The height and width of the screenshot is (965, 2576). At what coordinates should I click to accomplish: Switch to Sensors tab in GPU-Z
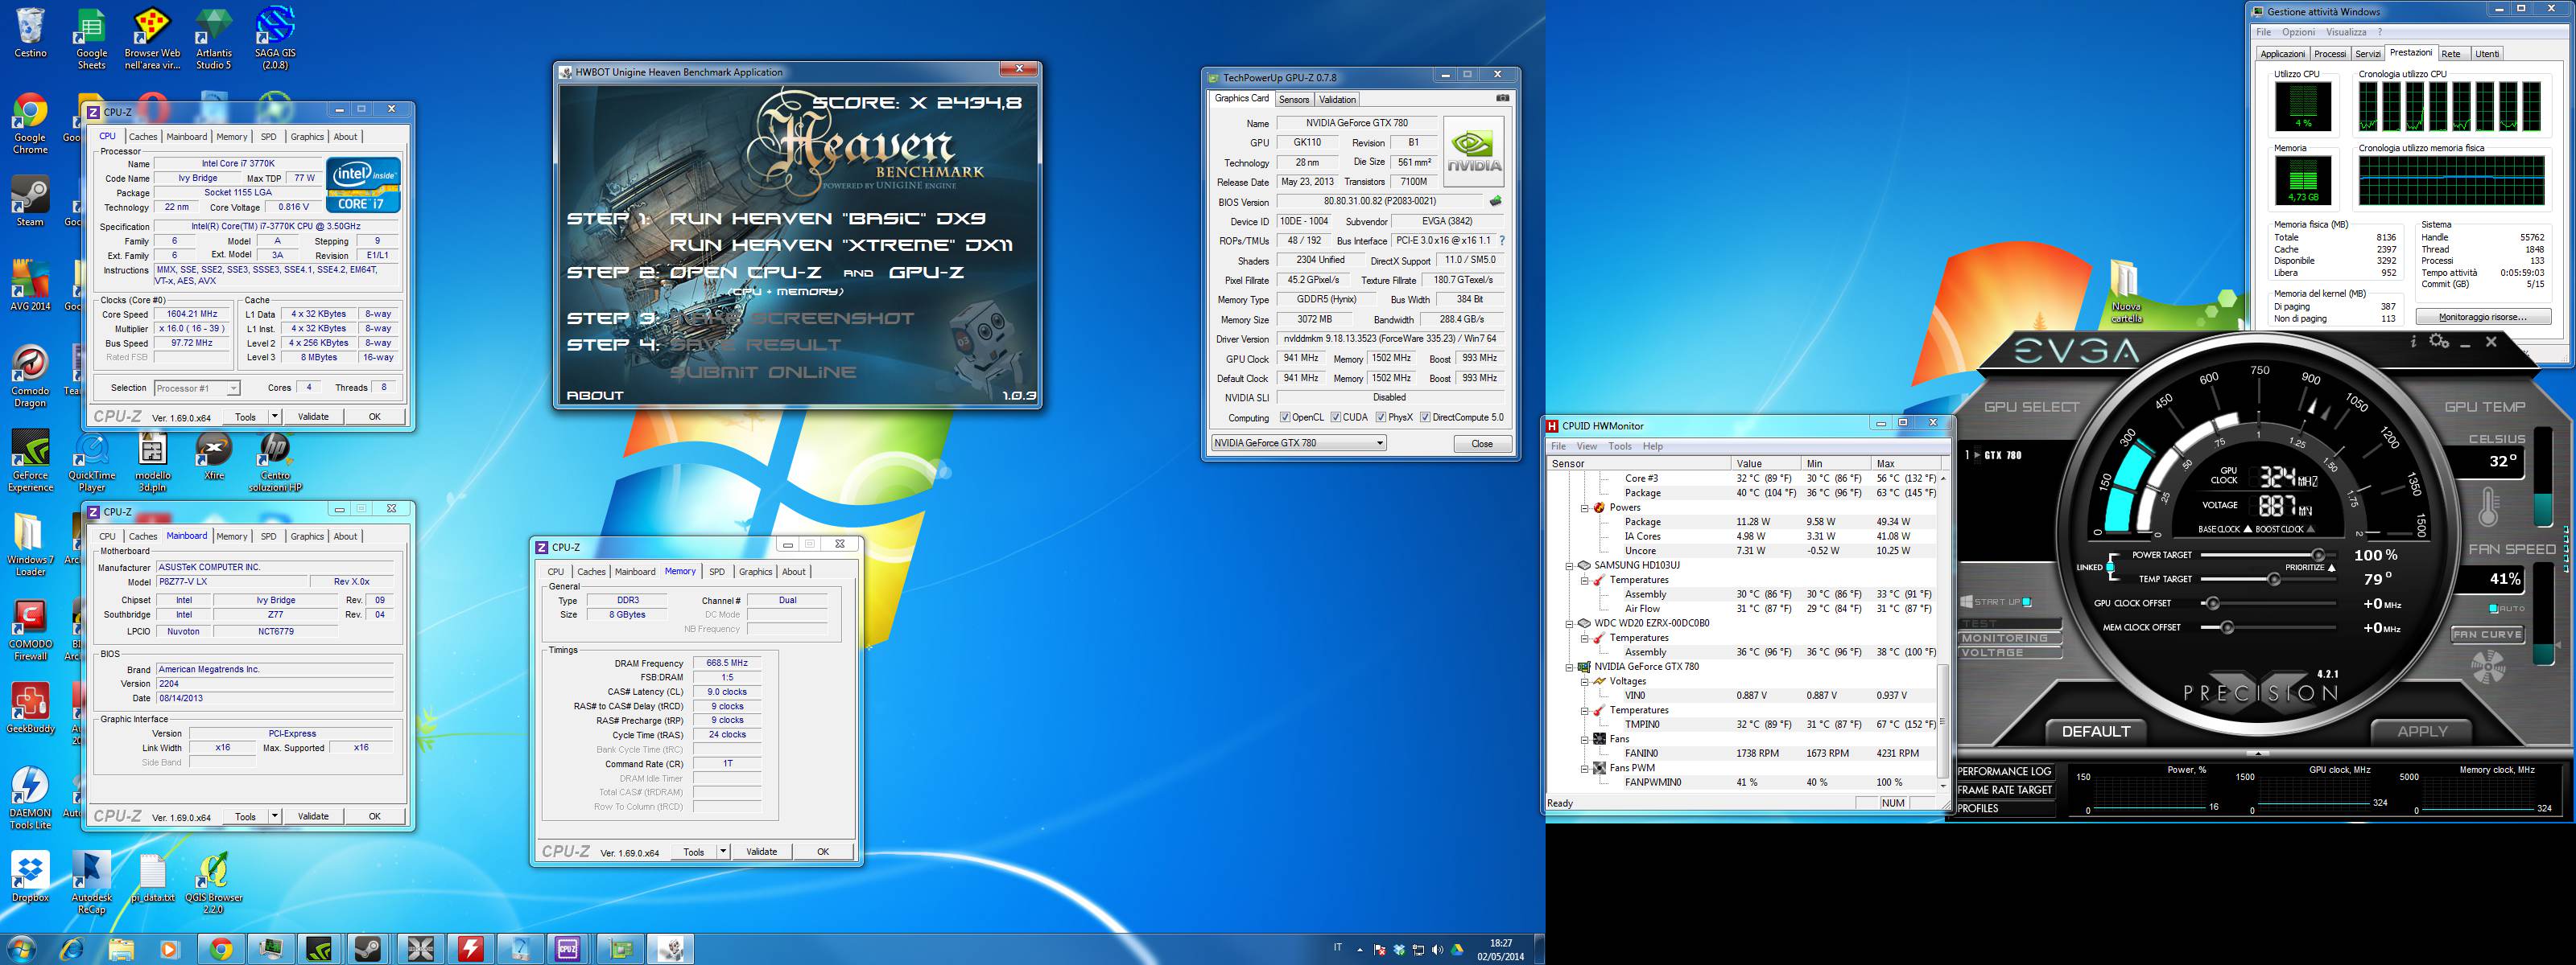[1293, 99]
